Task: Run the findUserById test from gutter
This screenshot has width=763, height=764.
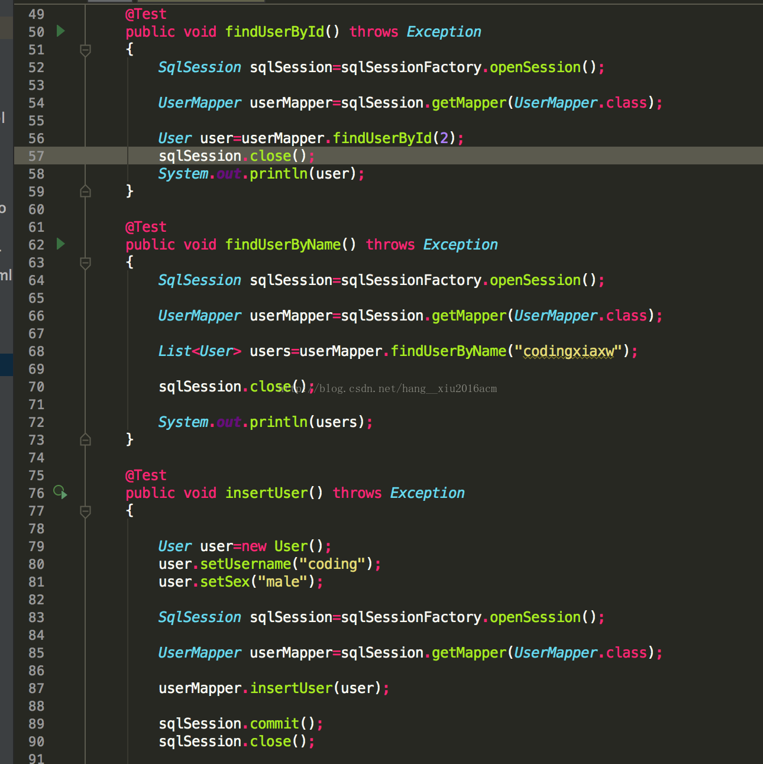Action: pyautogui.click(x=60, y=31)
